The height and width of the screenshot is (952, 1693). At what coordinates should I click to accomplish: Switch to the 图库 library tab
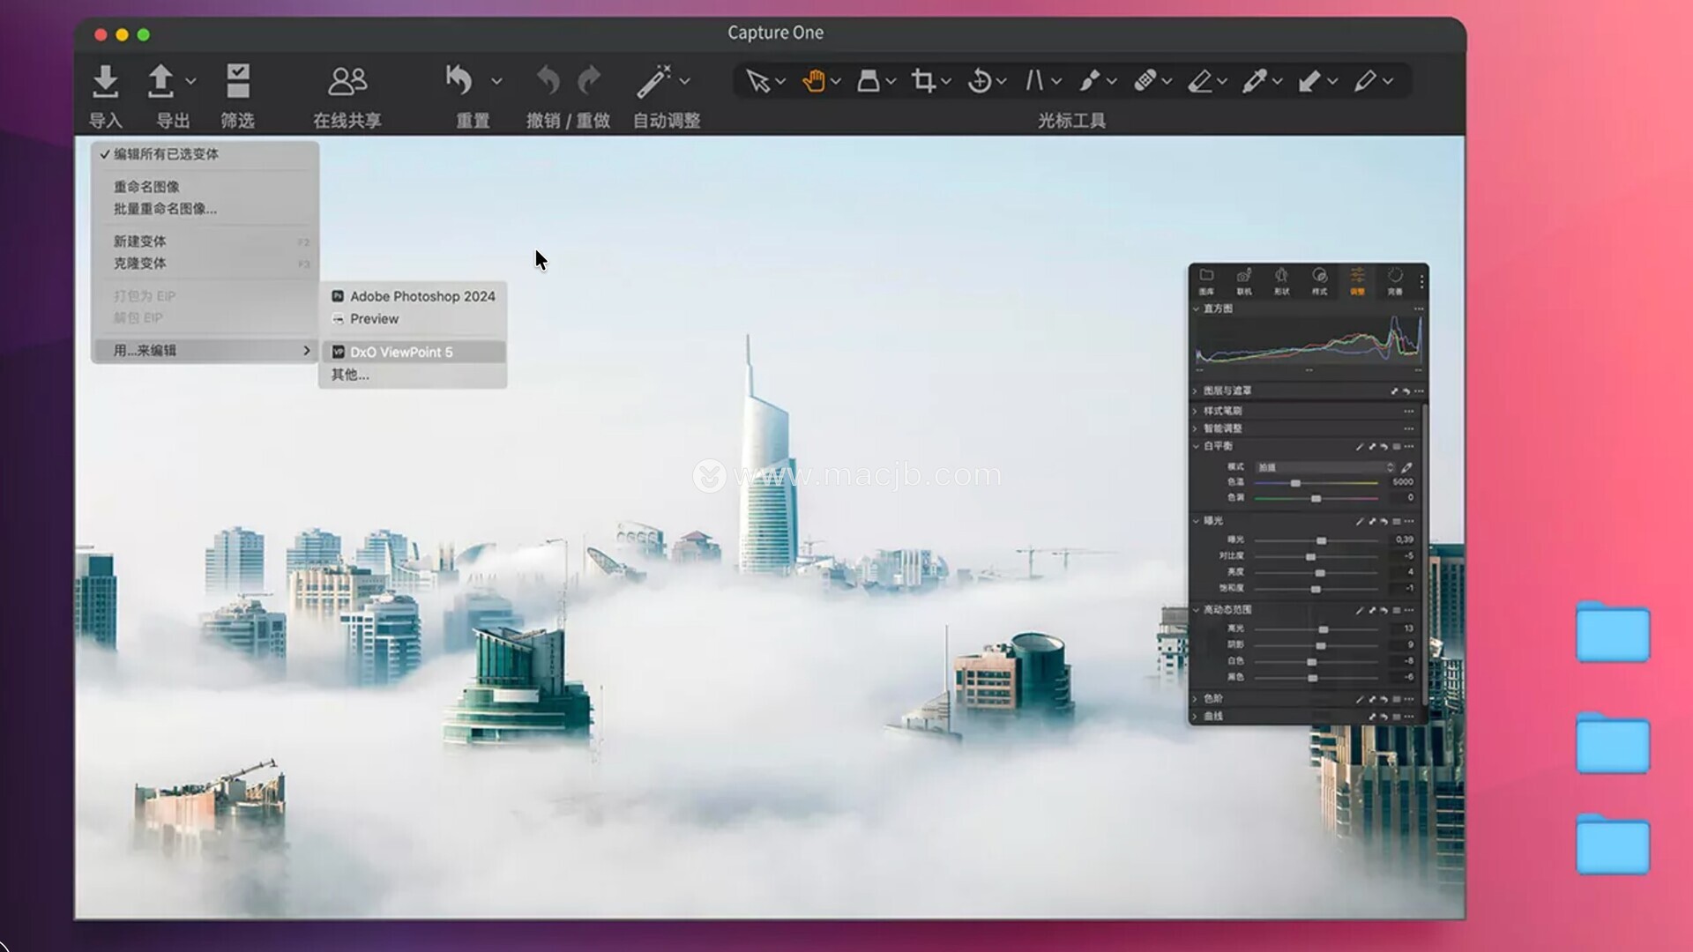point(1206,280)
